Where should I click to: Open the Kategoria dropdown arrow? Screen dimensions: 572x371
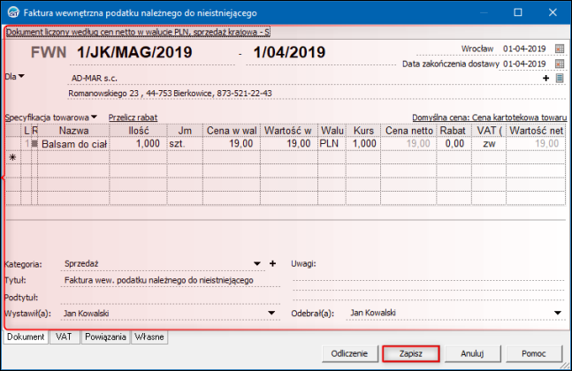[257, 263]
